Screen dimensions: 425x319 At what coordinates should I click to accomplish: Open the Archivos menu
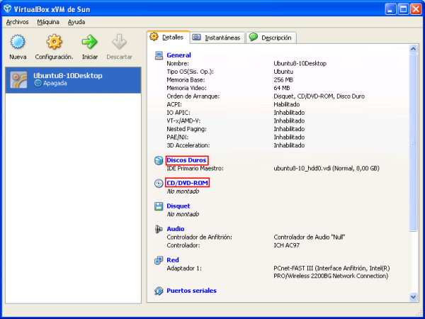[17, 22]
